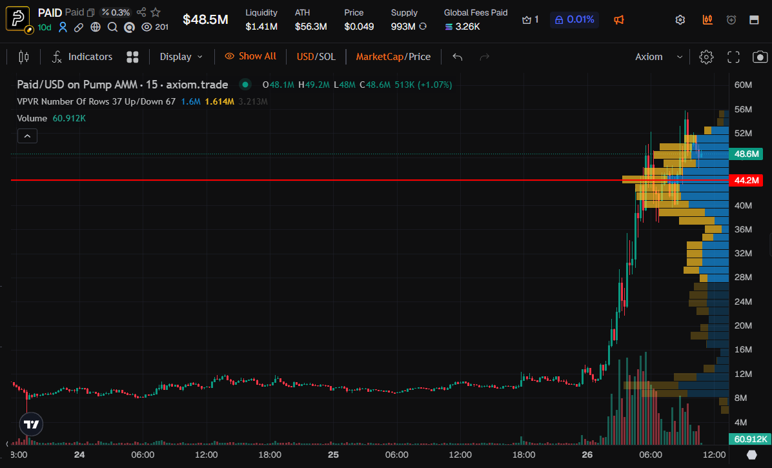Viewport: 772px width, 468px height.
Task: Share the PAID token
Action: 141,12
